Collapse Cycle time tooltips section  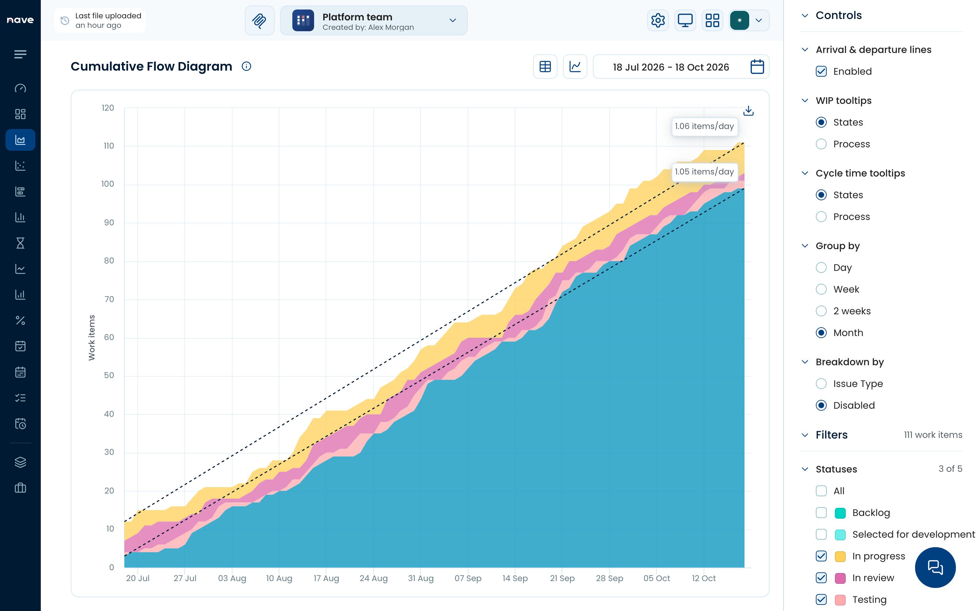tap(805, 173)
